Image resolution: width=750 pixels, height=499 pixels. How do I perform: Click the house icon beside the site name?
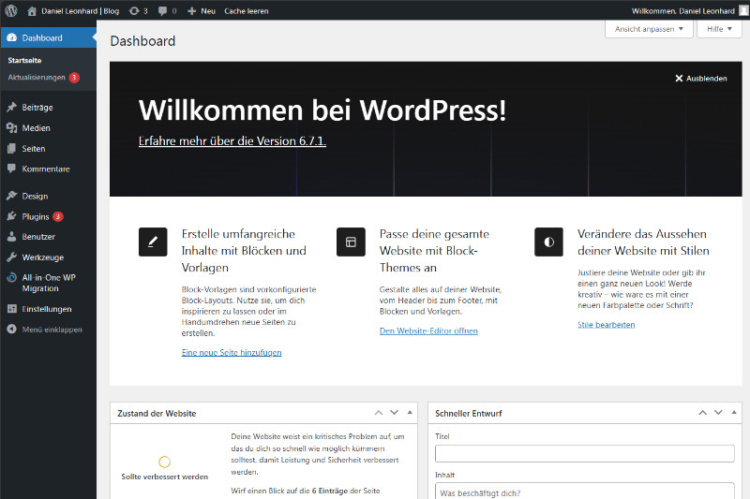tap(32, 11)
